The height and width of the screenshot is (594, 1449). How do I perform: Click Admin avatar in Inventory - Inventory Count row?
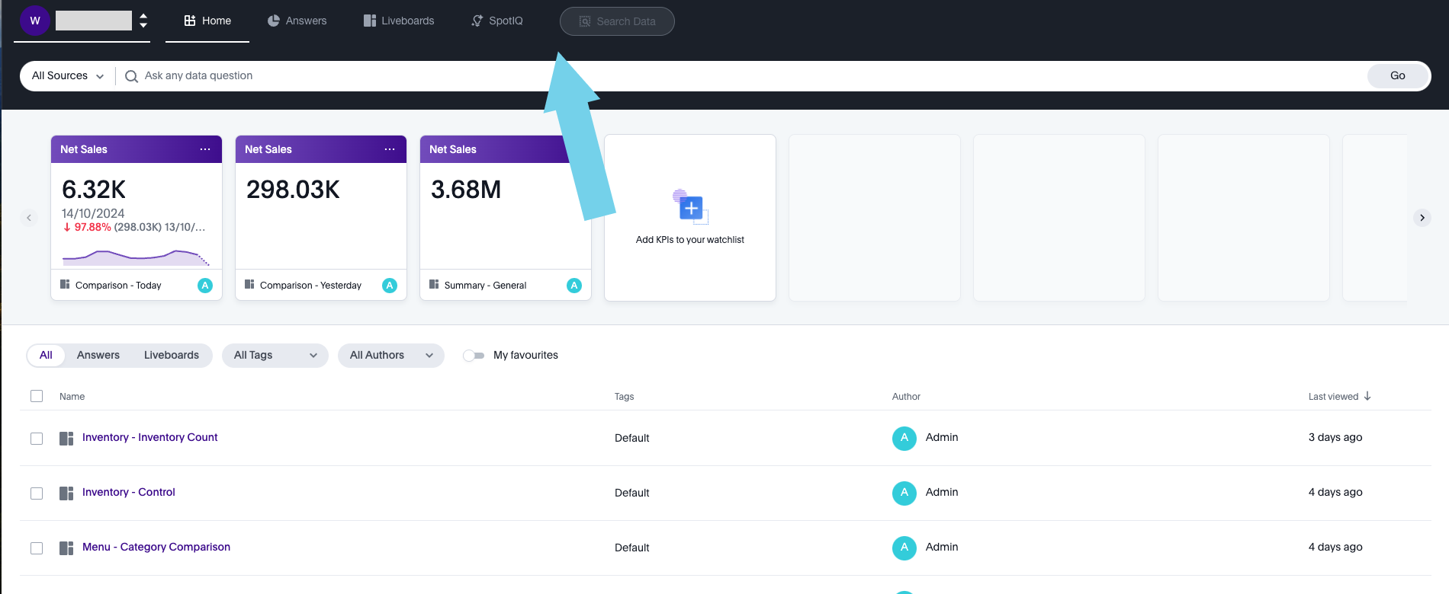[904, 438]
